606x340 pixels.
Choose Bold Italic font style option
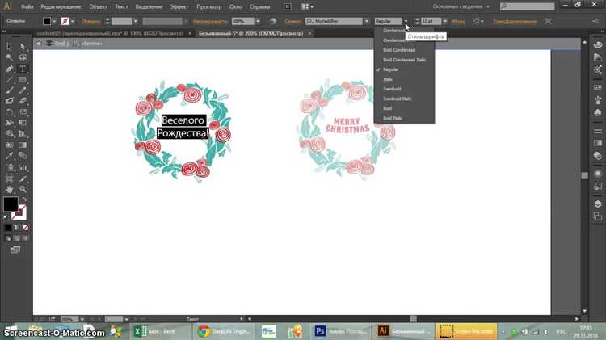click(393, 118)
